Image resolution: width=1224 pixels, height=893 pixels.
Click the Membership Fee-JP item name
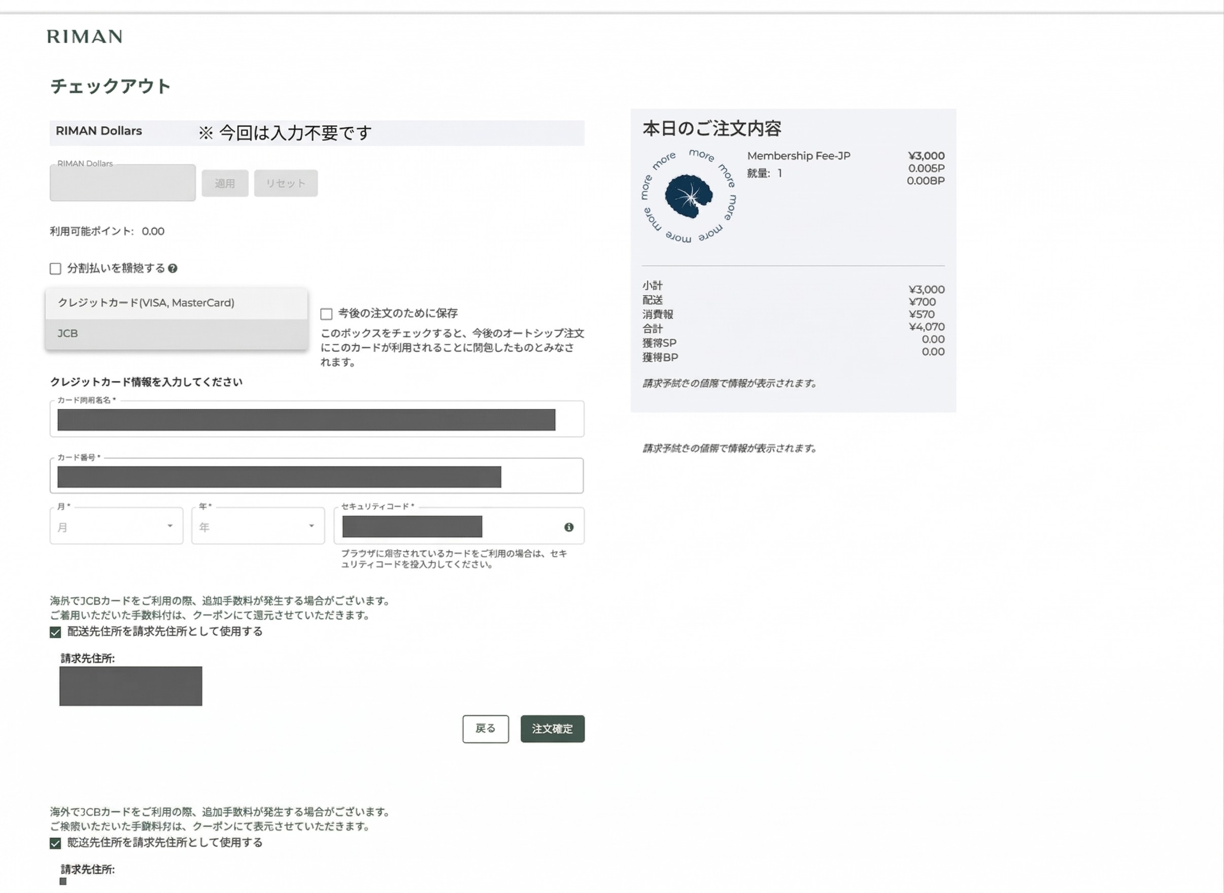[x=799, y=156]
